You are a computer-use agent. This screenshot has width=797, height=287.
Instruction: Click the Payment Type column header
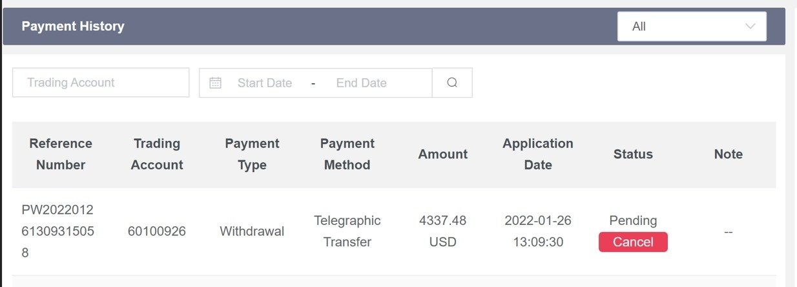[x=252, y=154]
